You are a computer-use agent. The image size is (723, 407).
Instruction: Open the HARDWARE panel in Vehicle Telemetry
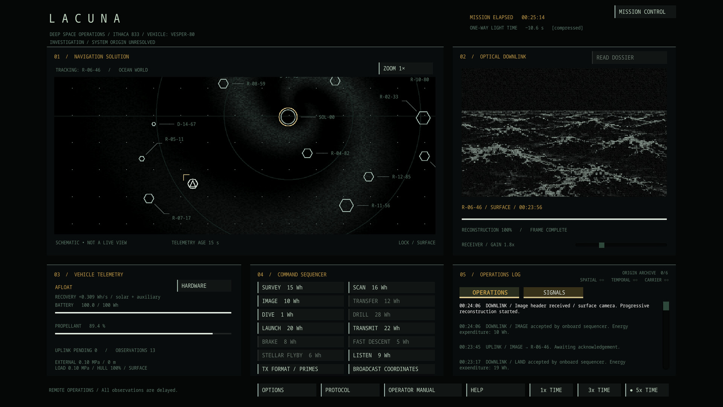click(204, 286)
